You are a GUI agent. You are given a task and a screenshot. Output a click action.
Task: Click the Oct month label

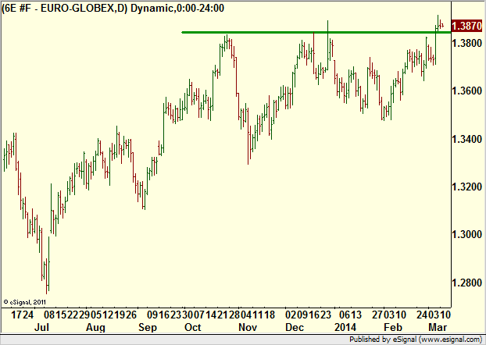192,327
